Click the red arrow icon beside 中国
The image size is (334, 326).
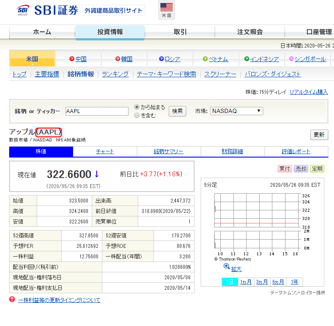click(x=72, y=58)
